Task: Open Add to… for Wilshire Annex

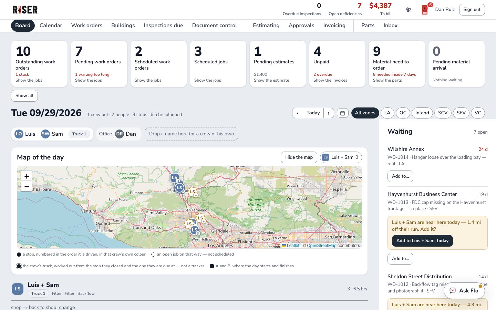Action: (400, 176)
